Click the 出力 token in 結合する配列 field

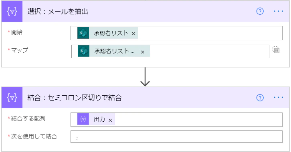tap(96, 119)
